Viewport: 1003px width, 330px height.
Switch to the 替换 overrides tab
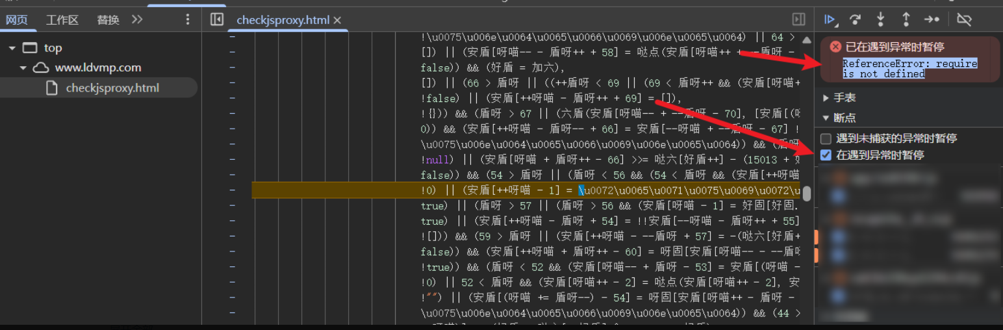[x=108, y=20]
